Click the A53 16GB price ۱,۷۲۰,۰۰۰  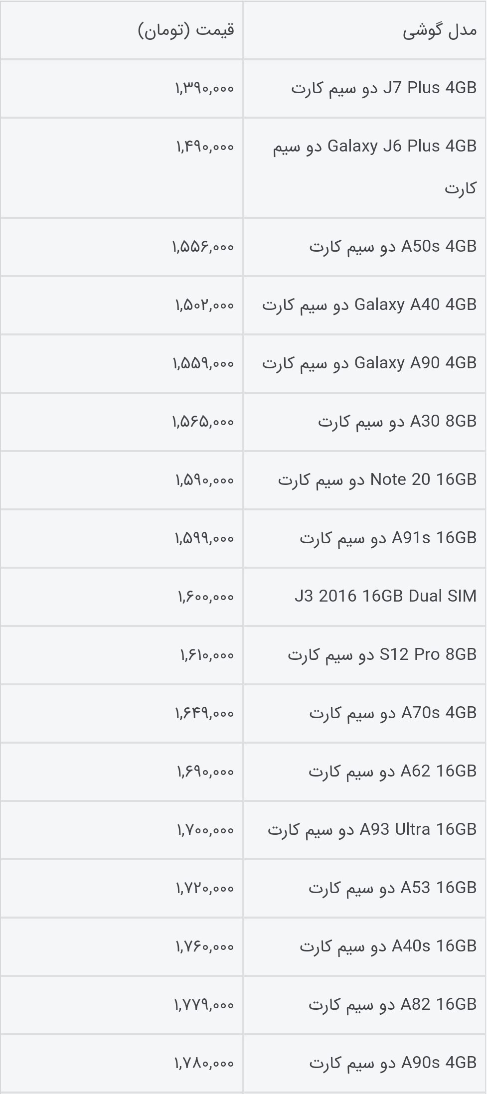204,888
